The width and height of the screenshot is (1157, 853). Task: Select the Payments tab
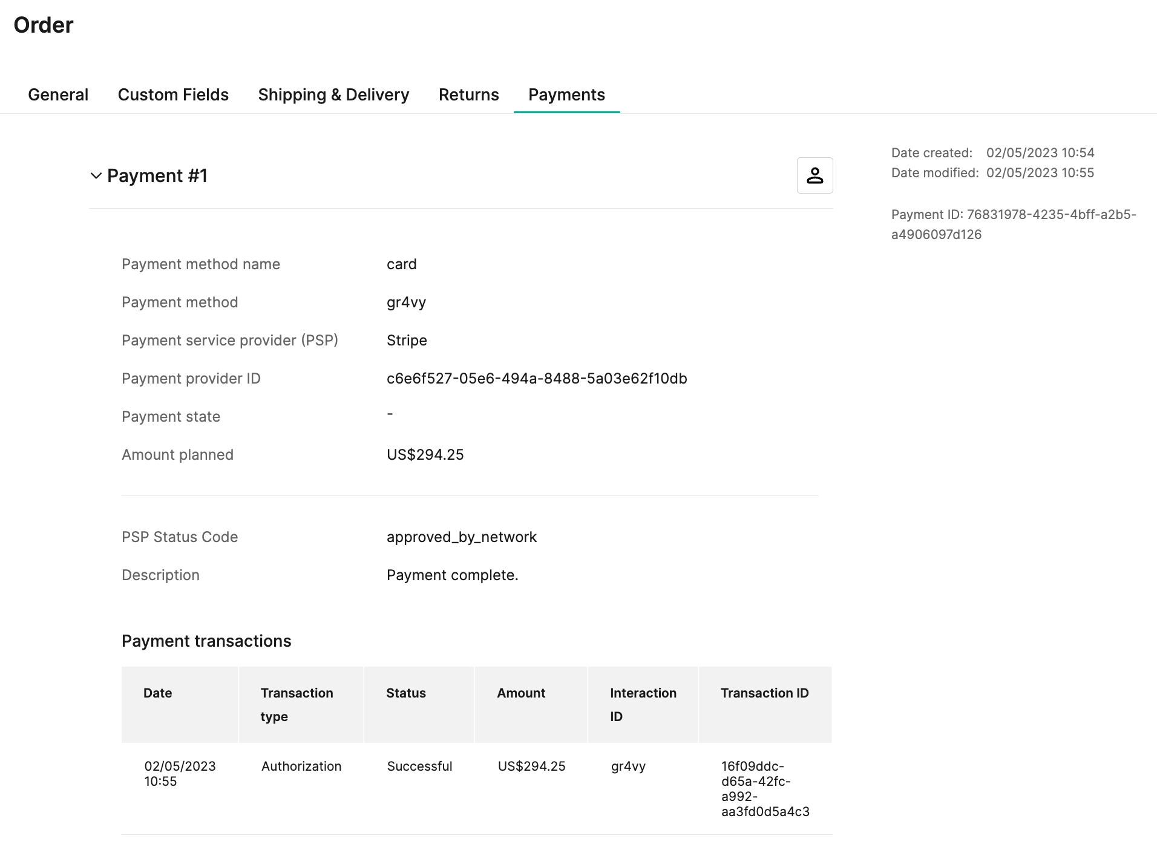pos(566,95)
